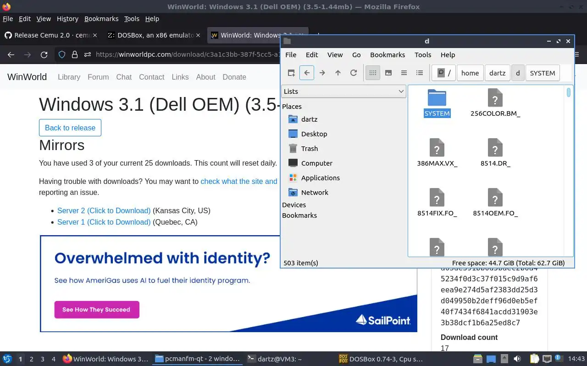Open Library in WinWorld navbar

click(x=69, y=77)
